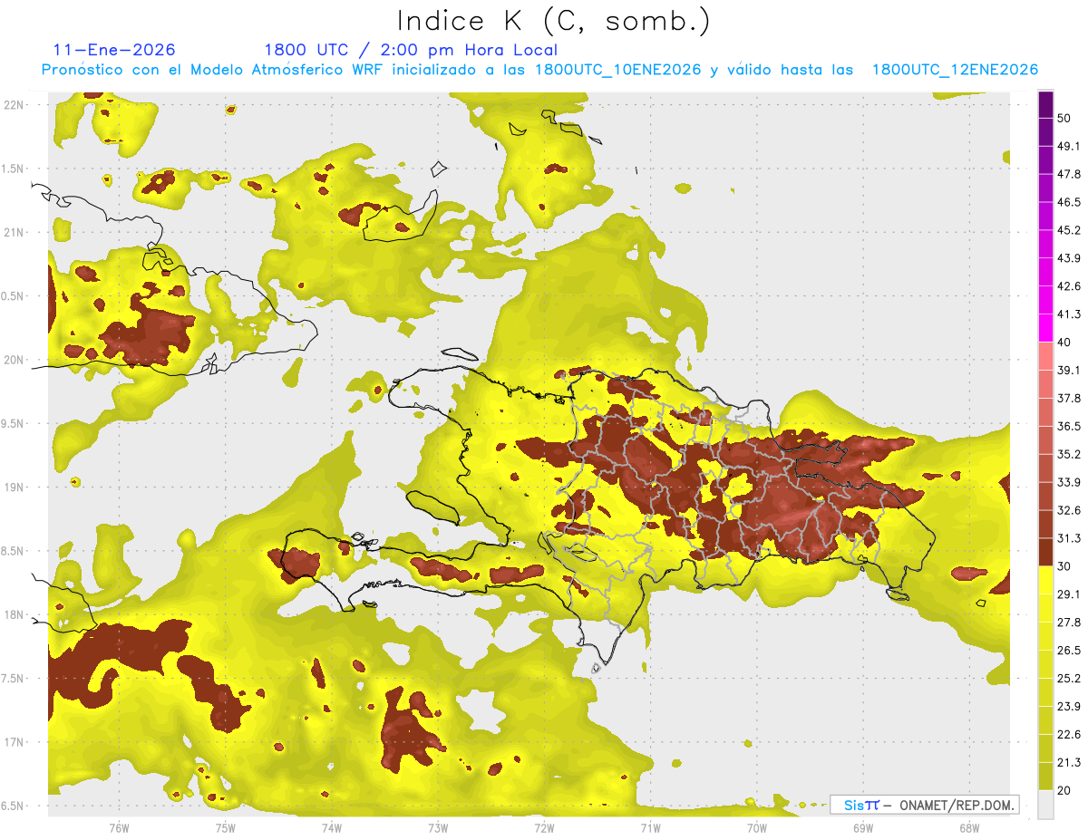Image resolution: width=1088 pixels, height=840 pixels.
Task: Click the '76W' longitude axis label
Action: coord(119,828)
